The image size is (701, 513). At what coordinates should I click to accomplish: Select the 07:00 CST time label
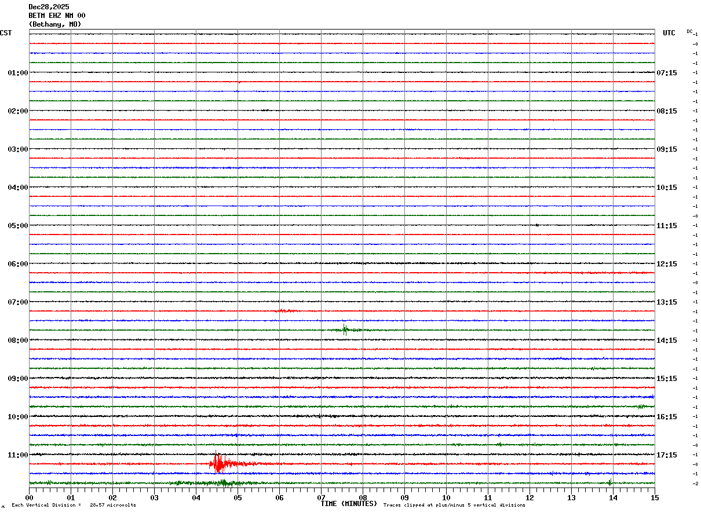(x=18, y=302)
